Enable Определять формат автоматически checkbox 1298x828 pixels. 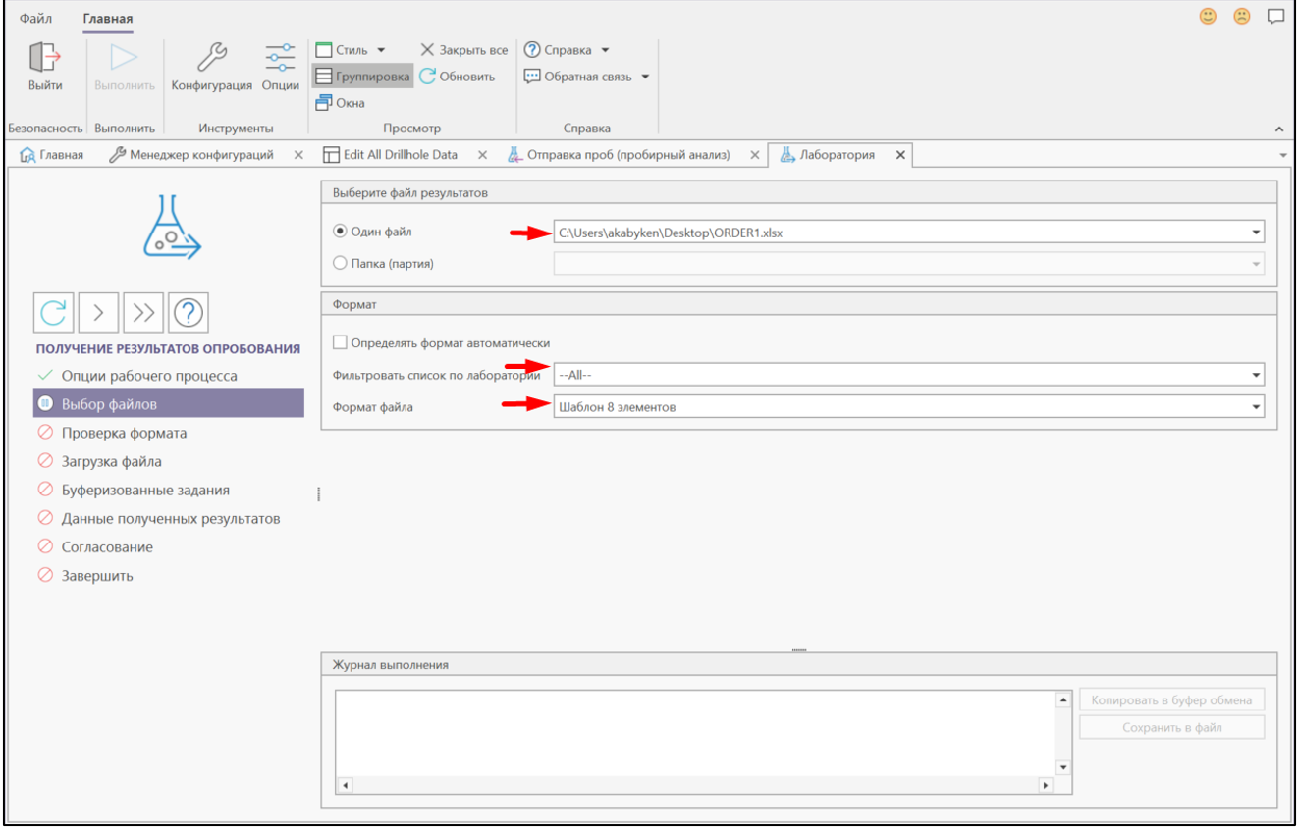pyautogui.click(x=341, y=343)
